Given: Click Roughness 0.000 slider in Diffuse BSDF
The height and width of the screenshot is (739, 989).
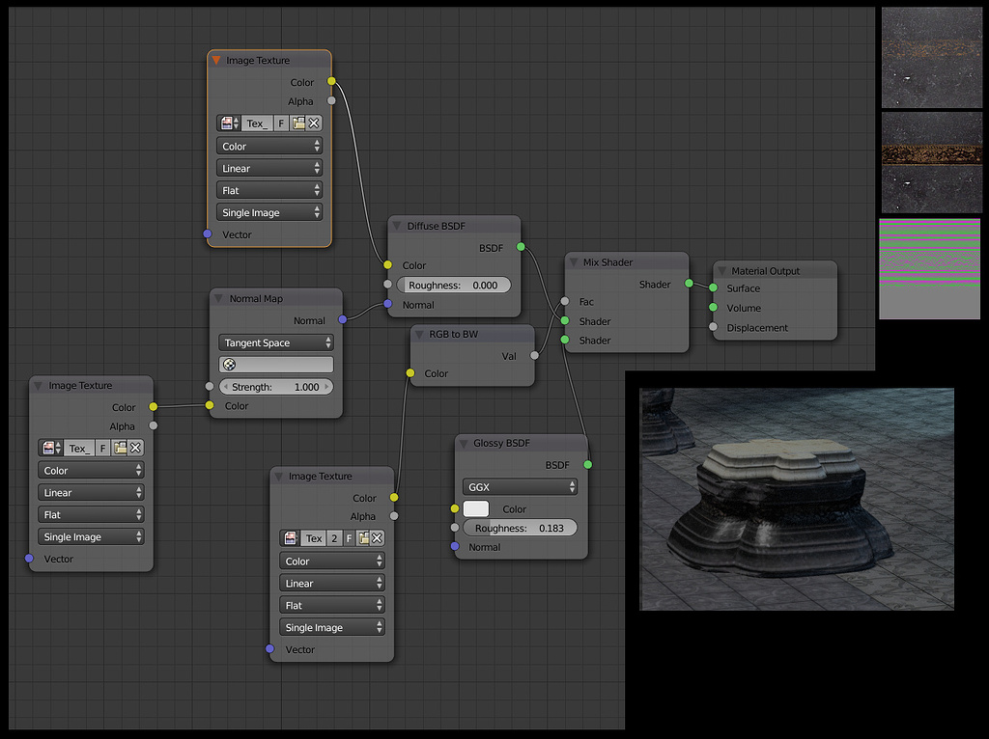Looking at the screenshot, I should point(454,286).
